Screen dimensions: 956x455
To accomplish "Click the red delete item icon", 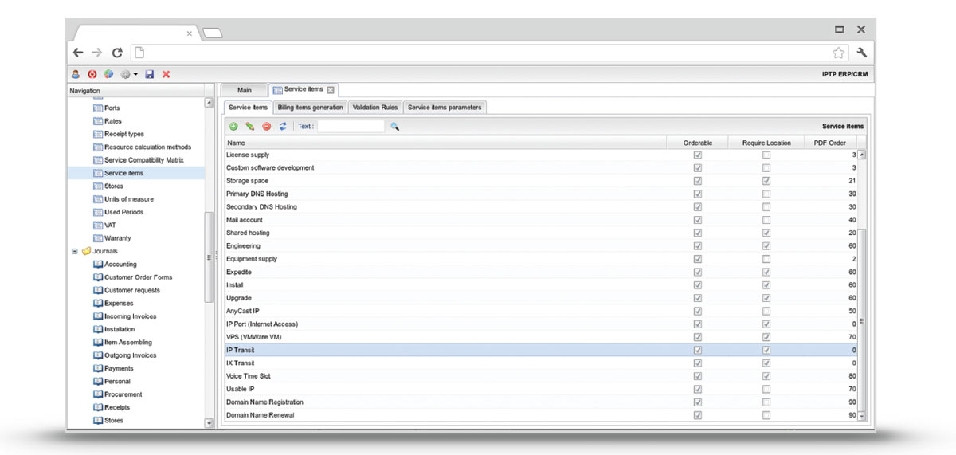I will pyautogui.click(x=266, y=126).
